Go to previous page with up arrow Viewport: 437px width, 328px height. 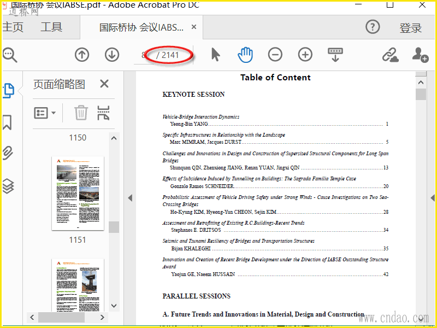[82, 55]
